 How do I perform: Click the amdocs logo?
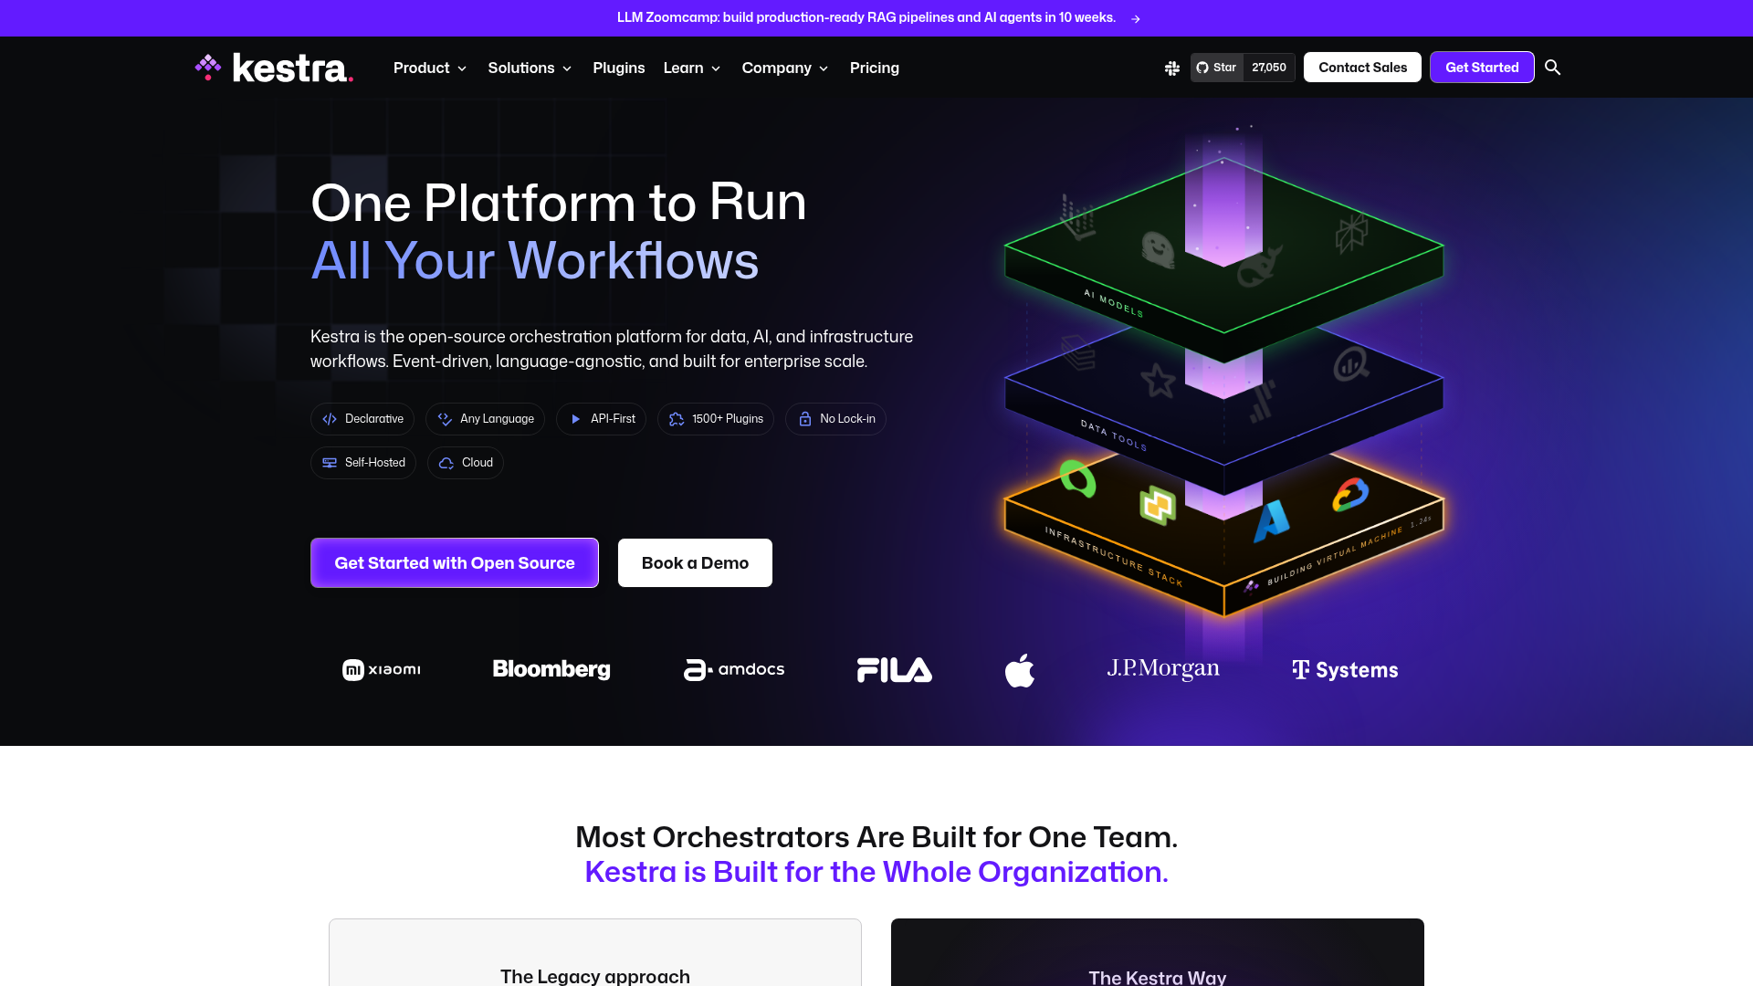(734, 669)
